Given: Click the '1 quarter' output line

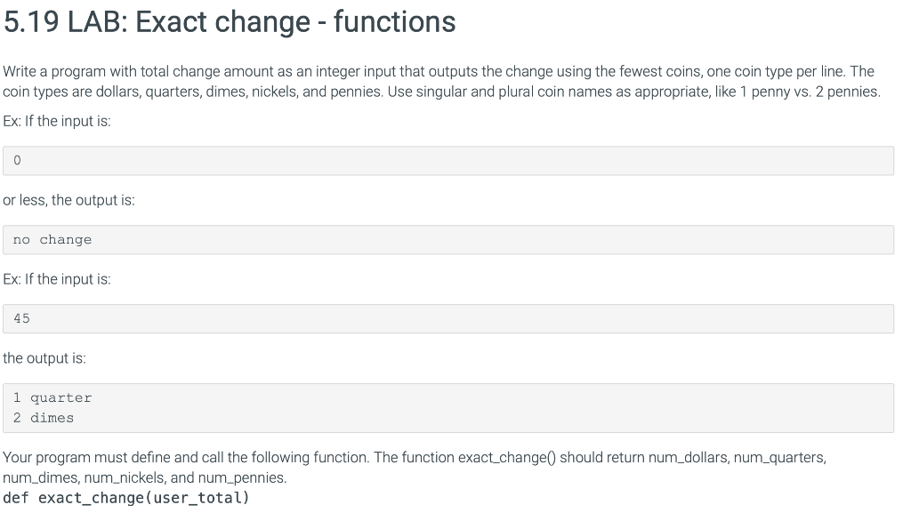Looking at the screenshot, I should click(52, 397).
